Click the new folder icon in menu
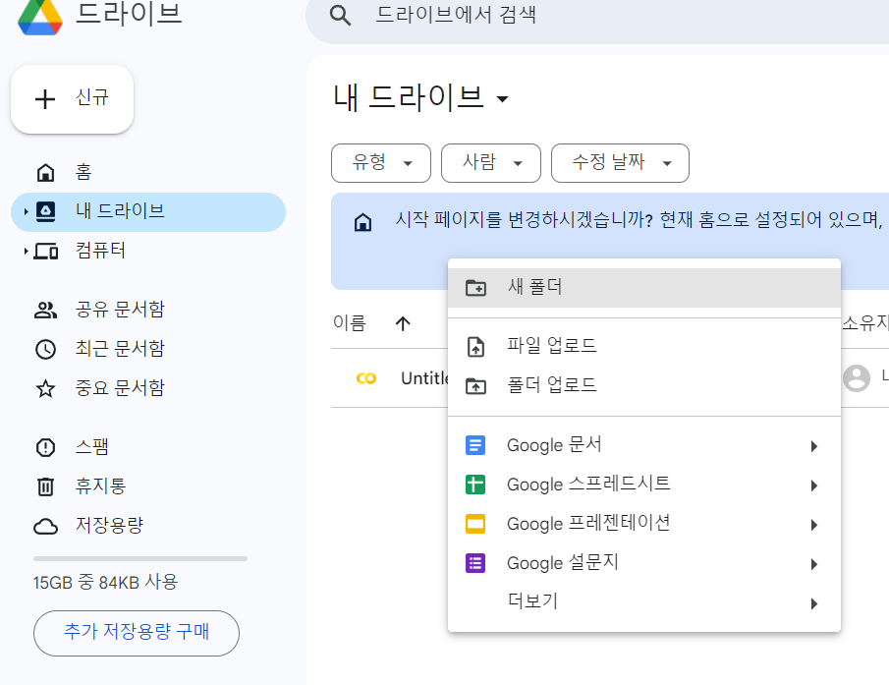The height and width of the screenshot is (685, 889). tap(475, 288)
